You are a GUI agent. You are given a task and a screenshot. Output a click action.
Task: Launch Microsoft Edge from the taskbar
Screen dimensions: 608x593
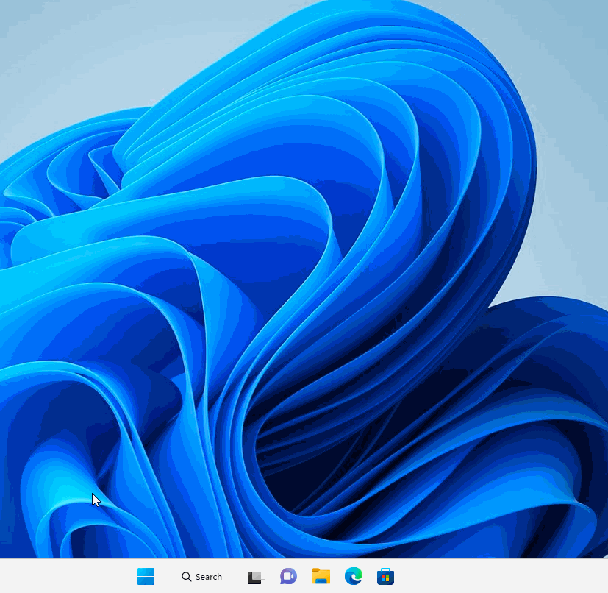pos(353,576)
